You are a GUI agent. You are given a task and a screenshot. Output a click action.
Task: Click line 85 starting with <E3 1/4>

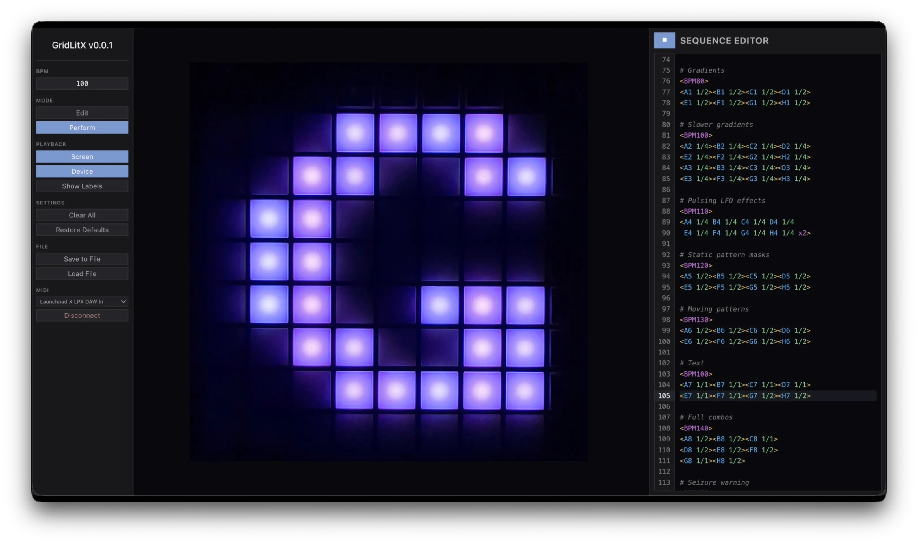[x=744, y=179]
